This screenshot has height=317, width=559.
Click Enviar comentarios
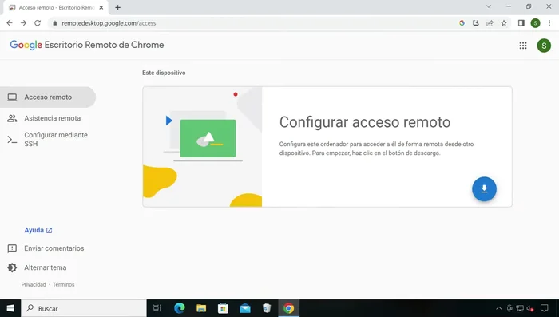(46, 248)
